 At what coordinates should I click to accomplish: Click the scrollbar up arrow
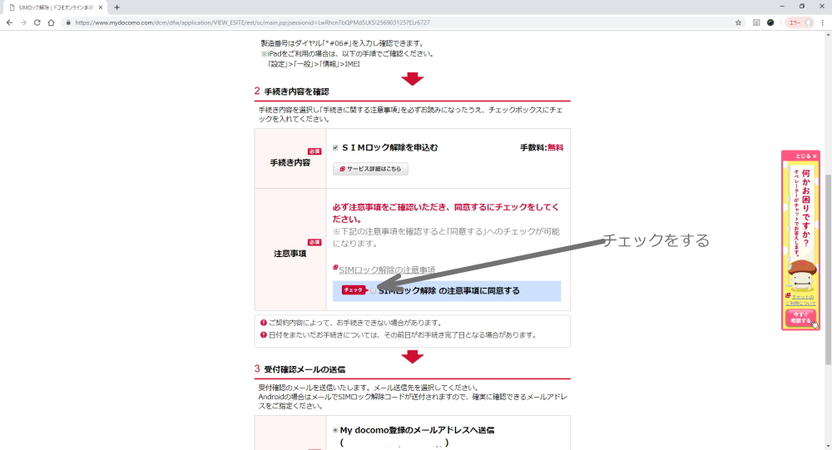828,35
